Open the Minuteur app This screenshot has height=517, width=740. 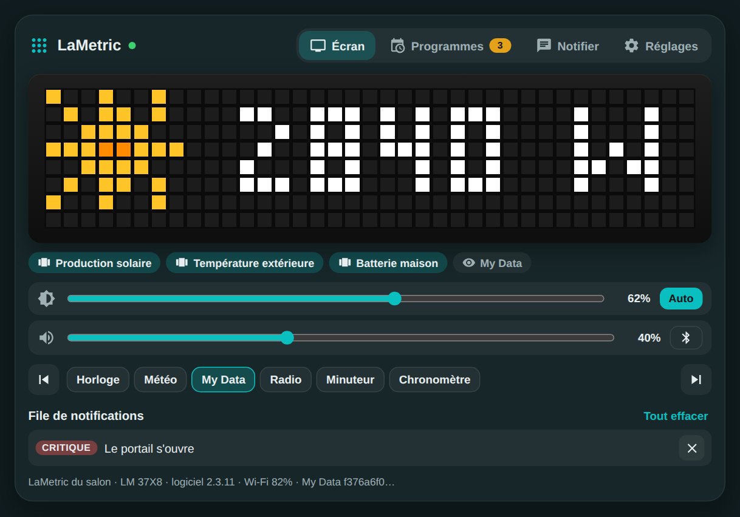click(351, 380)
